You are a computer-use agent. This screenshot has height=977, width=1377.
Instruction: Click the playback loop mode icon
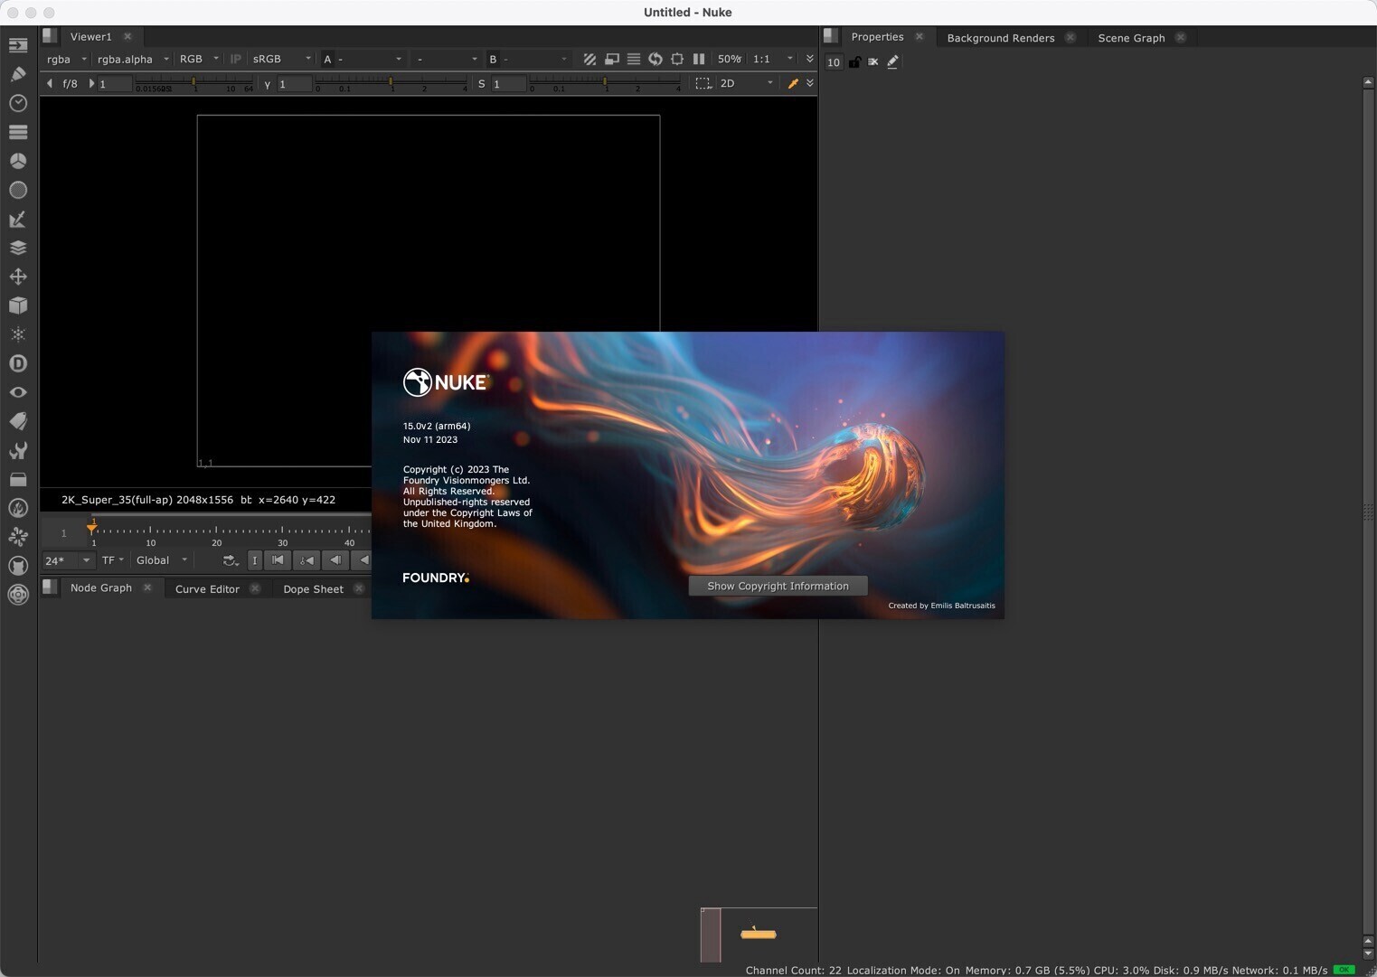coord(231,560)
